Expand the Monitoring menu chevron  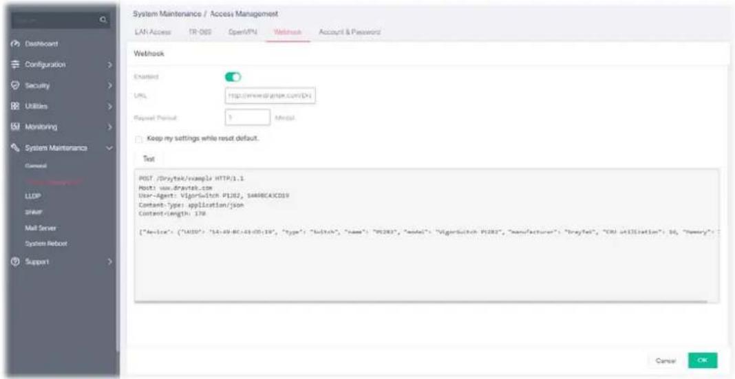[x=109, y=127]
